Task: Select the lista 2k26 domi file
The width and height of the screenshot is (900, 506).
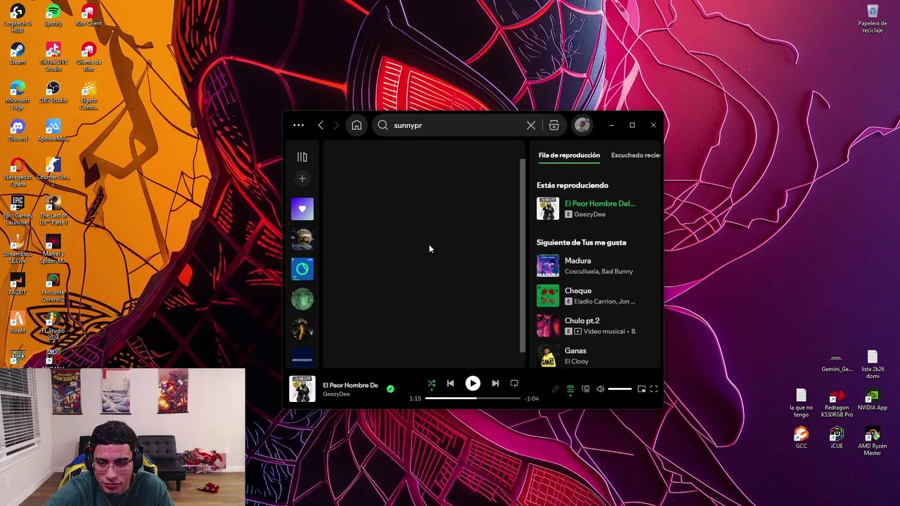Action: pos(873,364)
